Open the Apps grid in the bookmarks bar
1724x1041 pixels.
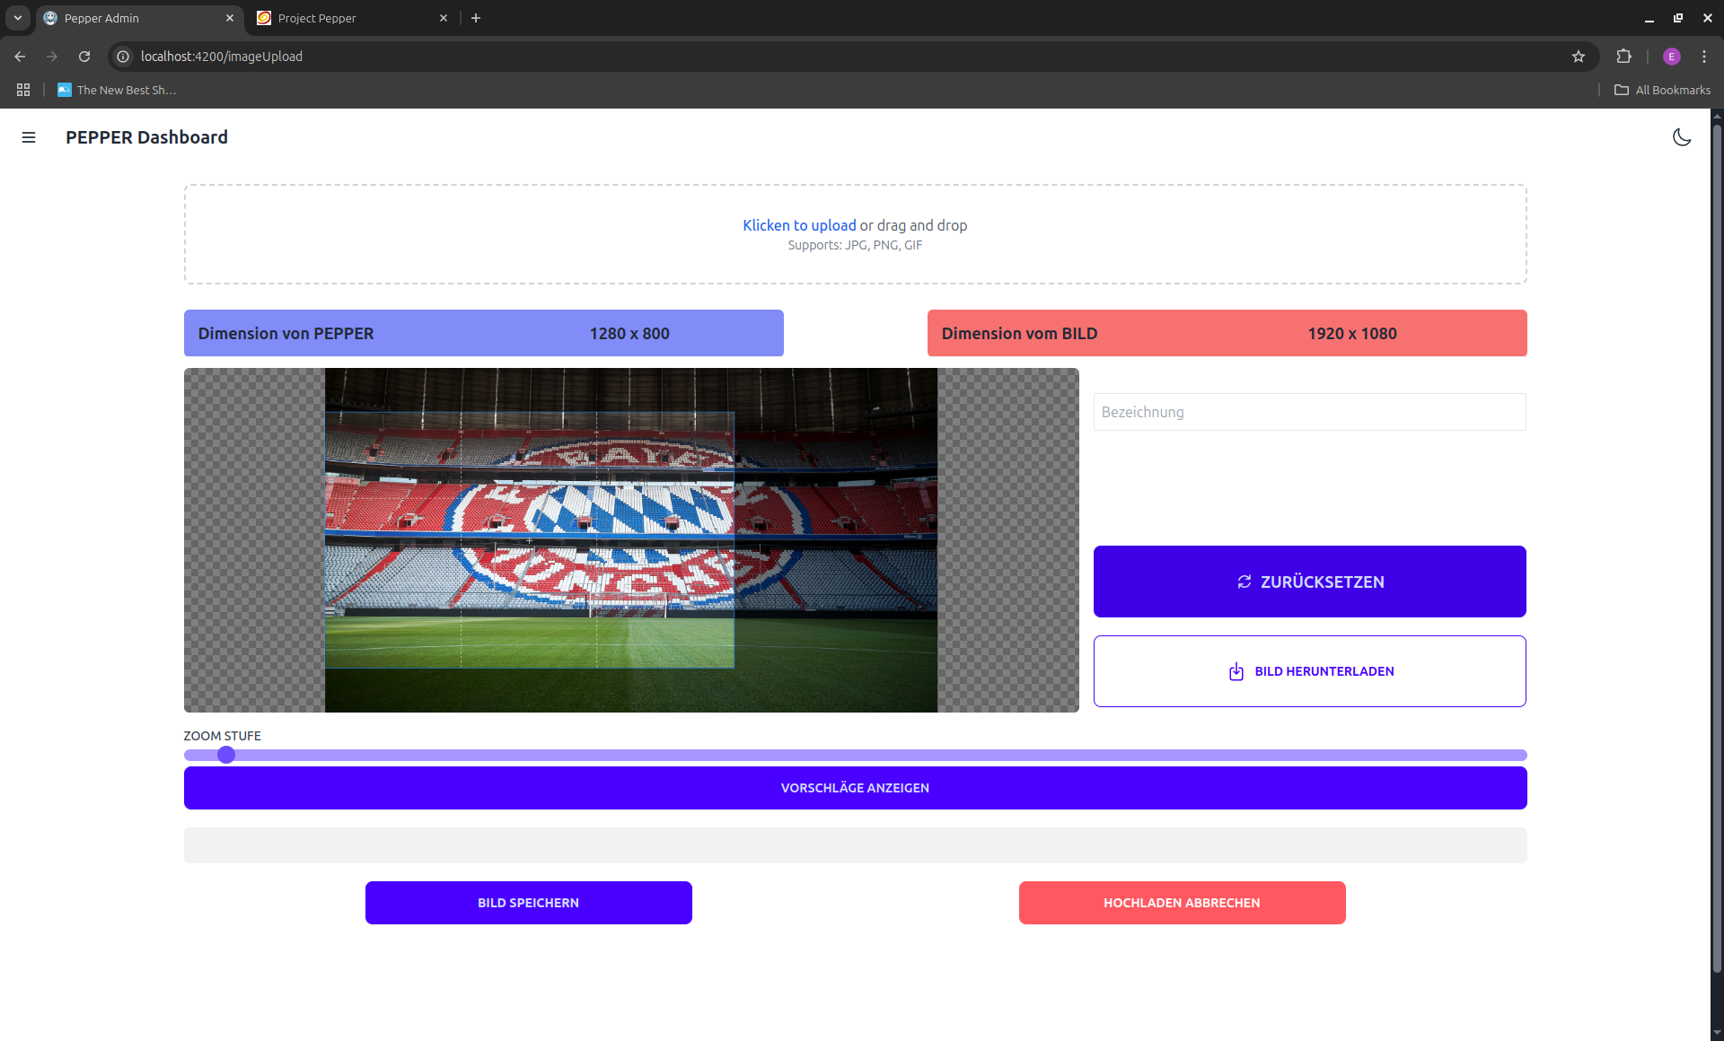click(x=23, y=90)
